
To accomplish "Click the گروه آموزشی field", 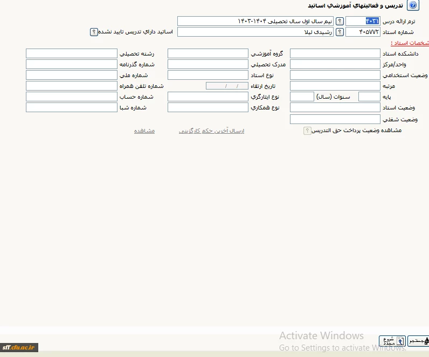I will pos(207,53).
